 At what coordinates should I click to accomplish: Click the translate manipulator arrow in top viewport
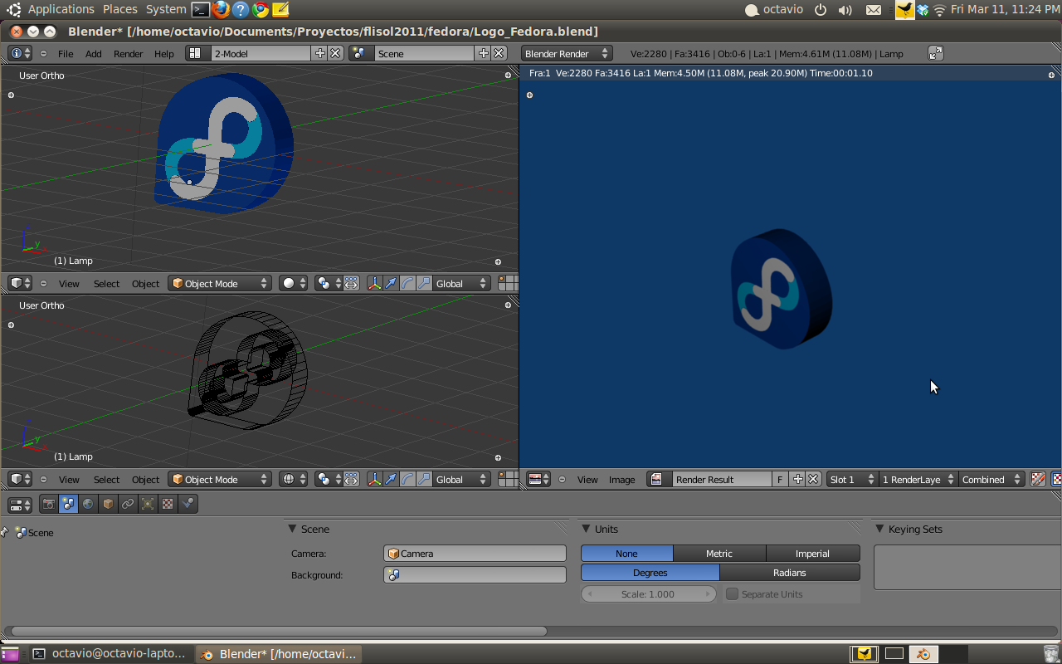[x=391, y=284]
